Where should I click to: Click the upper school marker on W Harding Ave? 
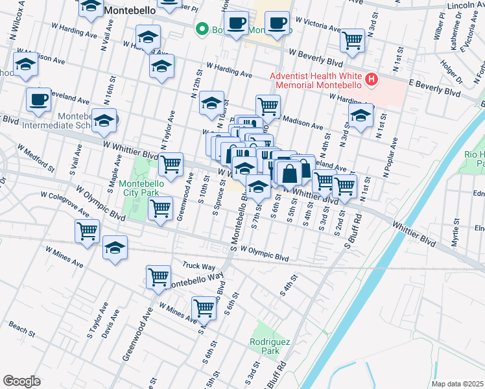tap(148, 40)
